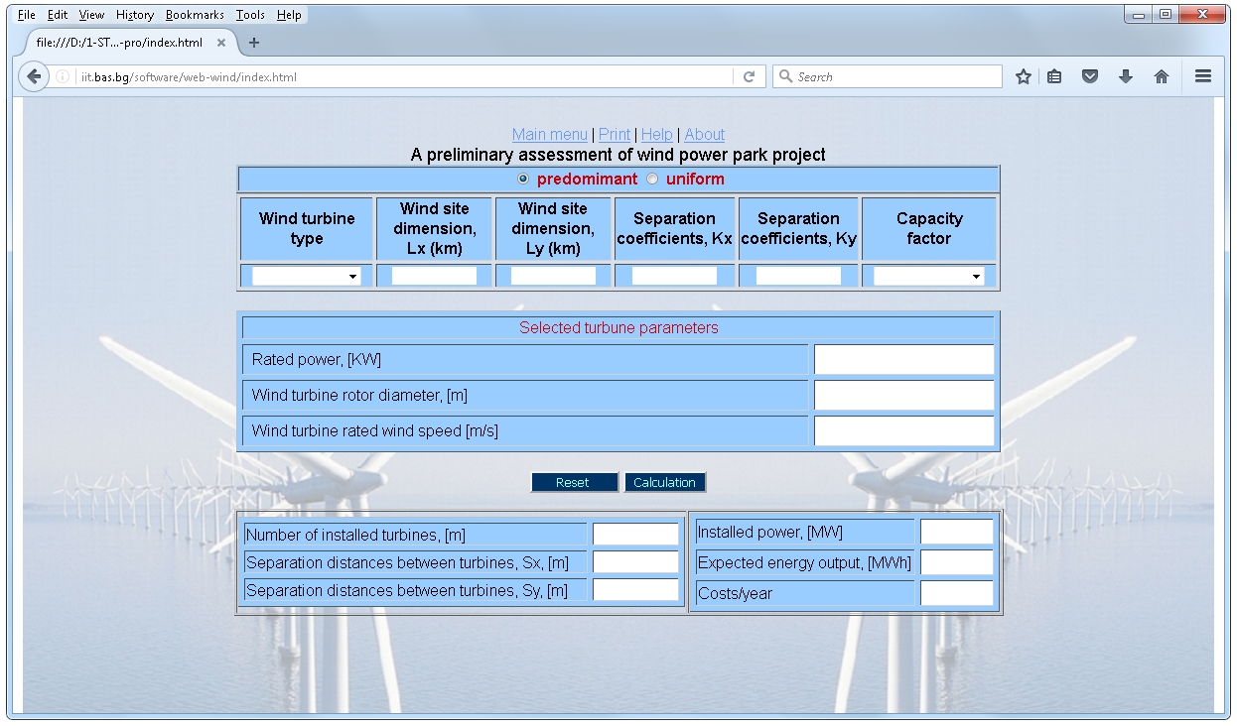Viewport: 1237px width, 726px height.
Task: Select the uniform radio button
Action: 652,180
